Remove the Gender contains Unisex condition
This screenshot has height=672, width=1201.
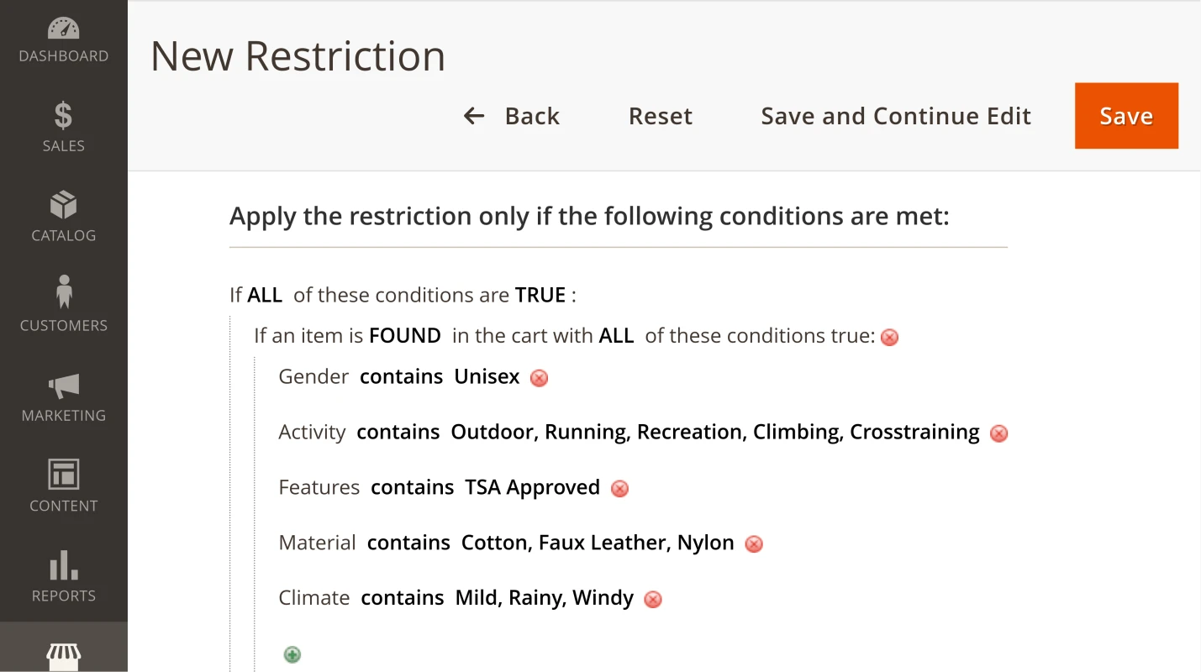click(540, 378)
